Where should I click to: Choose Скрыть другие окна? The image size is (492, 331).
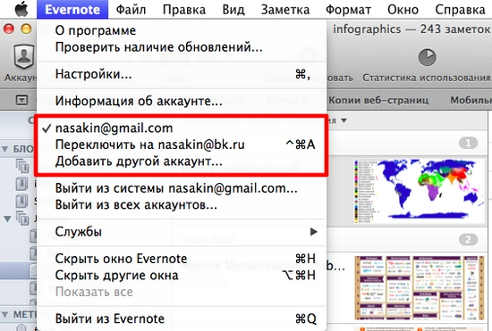(x=182, y=276)
